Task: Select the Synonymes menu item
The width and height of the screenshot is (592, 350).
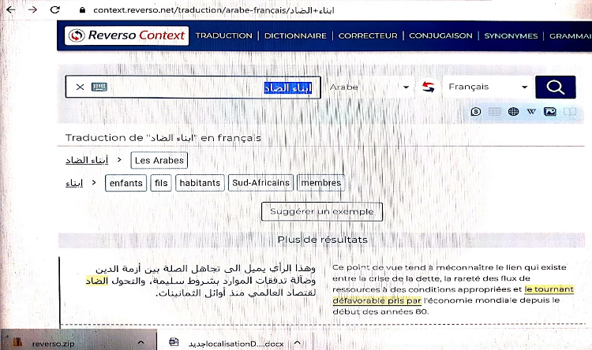Action: click(x=511, y=35)
